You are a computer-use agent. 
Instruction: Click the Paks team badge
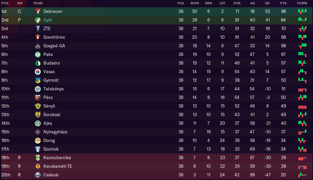[38, 54]
